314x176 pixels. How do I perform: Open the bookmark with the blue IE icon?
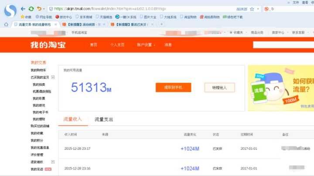click(x=126, y=17)
